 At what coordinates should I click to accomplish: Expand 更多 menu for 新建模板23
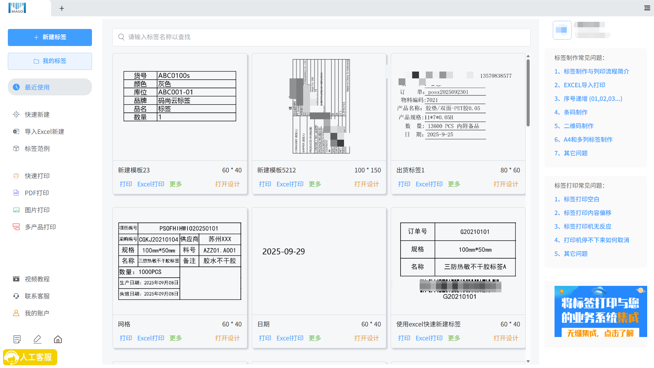175,184
